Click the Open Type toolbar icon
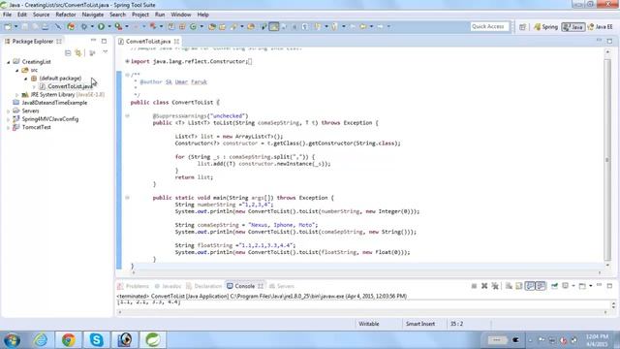Screen dimensions: 620x349 coord(212,26)
